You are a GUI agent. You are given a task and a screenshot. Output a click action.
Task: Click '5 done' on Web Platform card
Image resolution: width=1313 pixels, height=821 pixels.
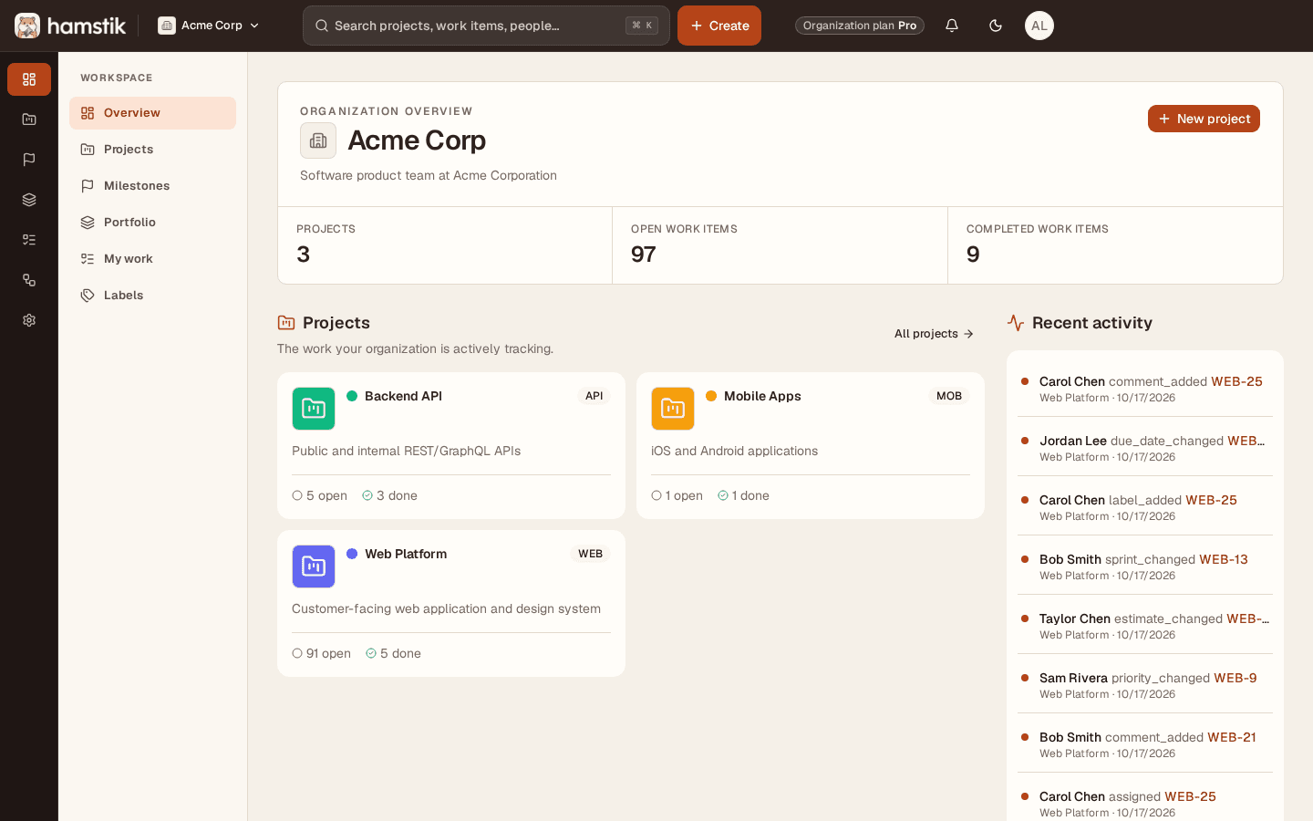[x=394, y=653]
